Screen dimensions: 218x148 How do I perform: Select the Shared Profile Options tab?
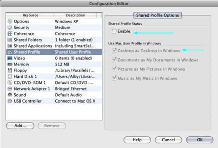[157, 15]
